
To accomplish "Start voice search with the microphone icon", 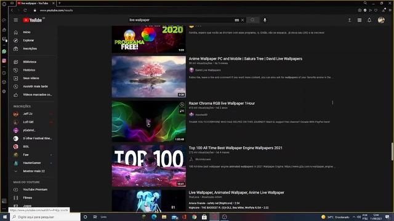I will tap(265, 20).
